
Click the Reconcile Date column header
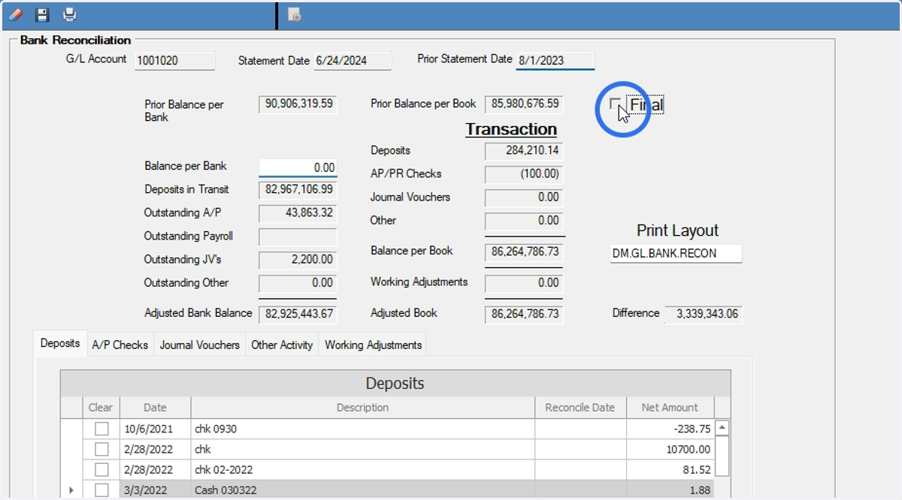tap(580, 408)
